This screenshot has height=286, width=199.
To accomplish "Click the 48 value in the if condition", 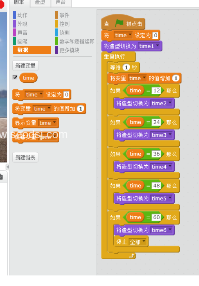I will (x=157, y=185).
